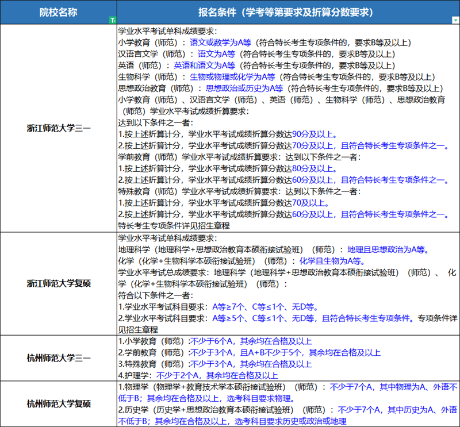This screenshot has height=427, width=460.
Task: Click the 特殊教育（师范）学业水平考试成绩折算要求 line
Action: click(239, 191)
